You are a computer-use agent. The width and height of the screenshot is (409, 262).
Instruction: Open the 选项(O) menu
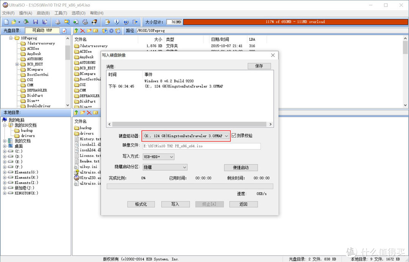[x=78, y=13]
